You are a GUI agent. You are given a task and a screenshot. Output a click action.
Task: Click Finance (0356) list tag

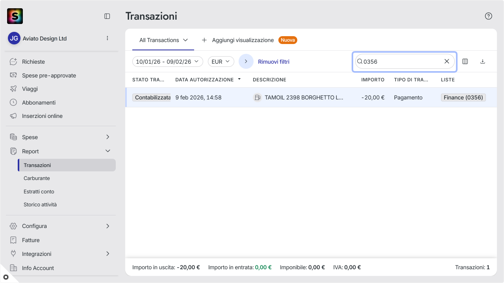click(x=463, y=97)
